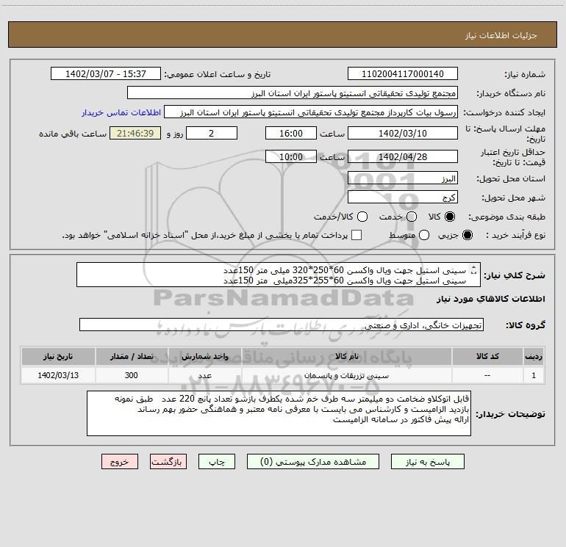
Task: Click the response deadline date 1402/03/10
Action: [403, 133]
